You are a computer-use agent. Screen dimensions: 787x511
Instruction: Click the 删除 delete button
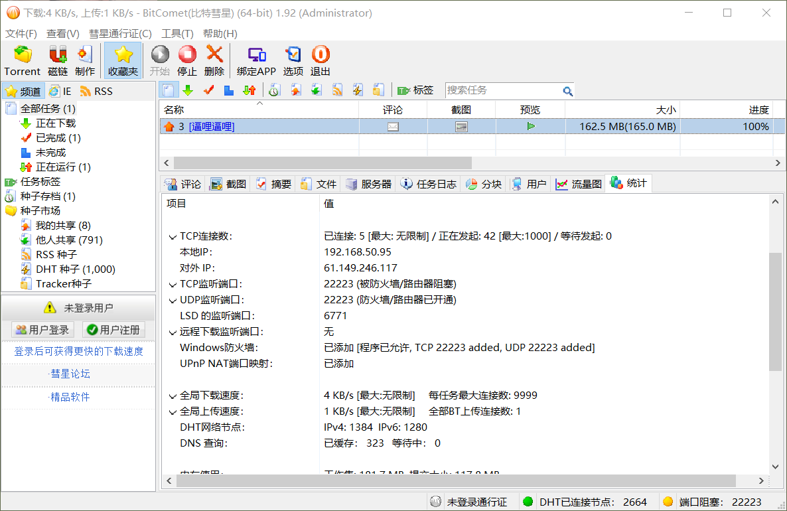[x=214, y=61]
